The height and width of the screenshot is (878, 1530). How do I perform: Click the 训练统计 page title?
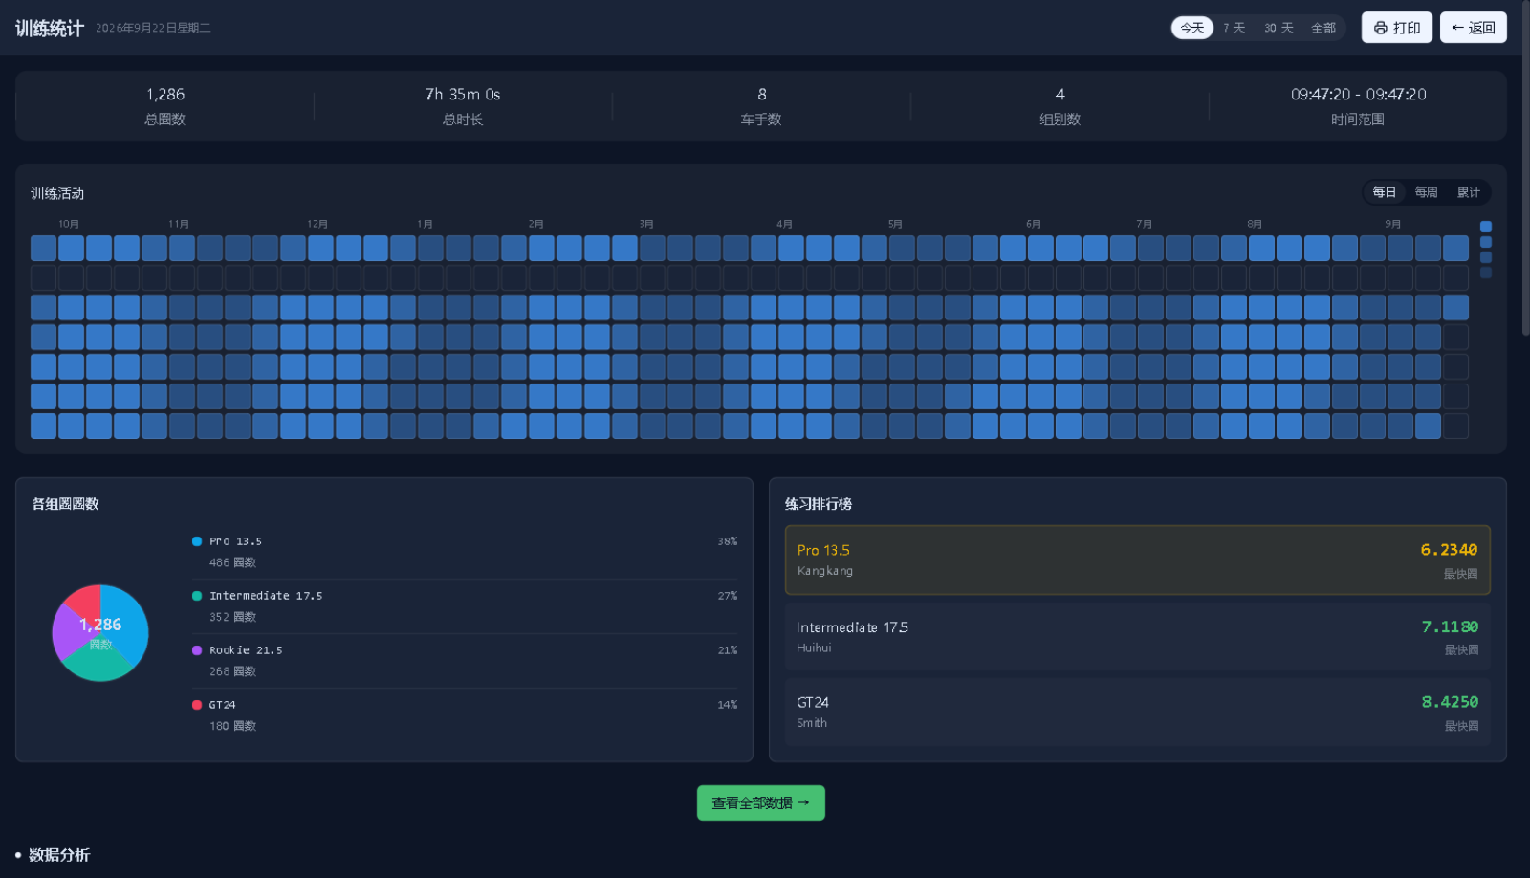coord(50,29)
